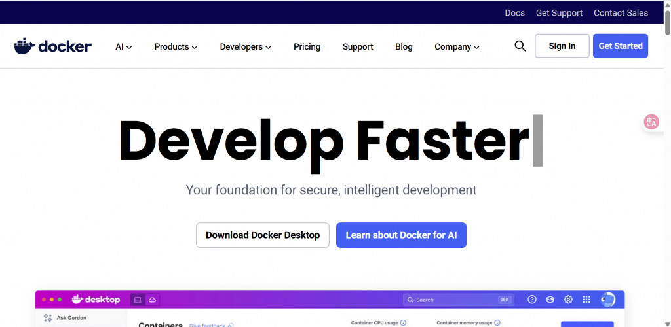671x327 pixels.
Task: Select the cloud mode icon in Desktop preview
Action: click(152, 300)
